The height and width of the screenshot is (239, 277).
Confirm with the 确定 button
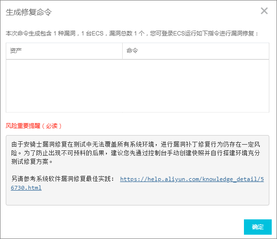click(257, 227)
